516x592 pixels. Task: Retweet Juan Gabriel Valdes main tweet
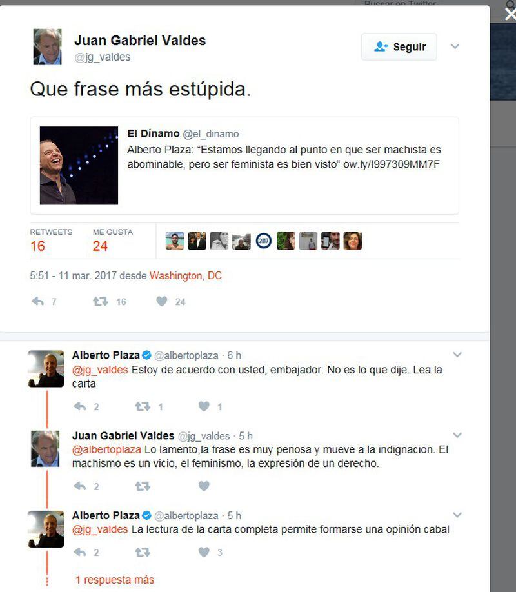coord(101,301)
